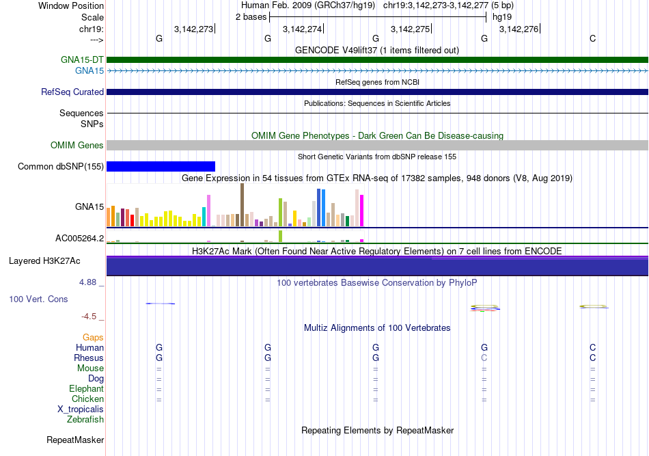This screenshot has width=649, height=456.
Task: Click the RepeatMasker track label
Action: pyautogui.click(x=75, y=440)
